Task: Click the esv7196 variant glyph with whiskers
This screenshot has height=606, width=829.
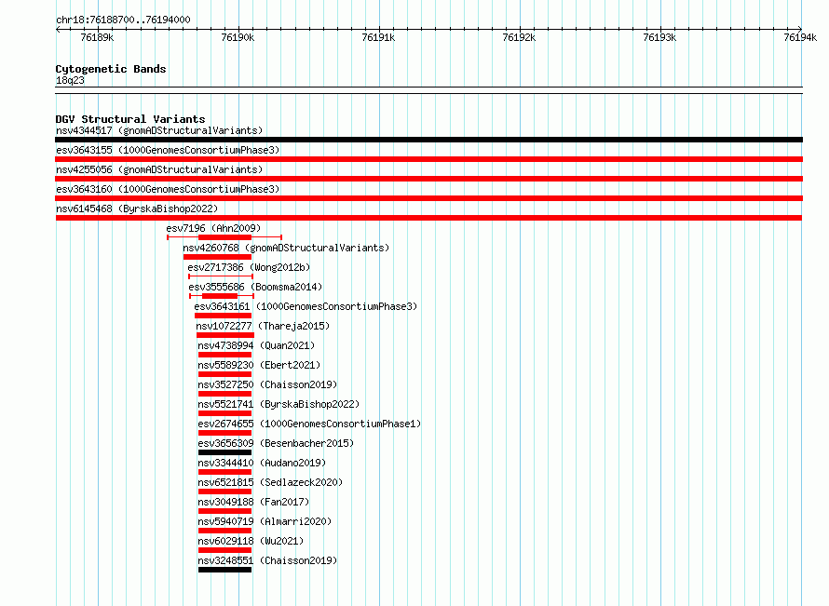Action: pos(224,237)
